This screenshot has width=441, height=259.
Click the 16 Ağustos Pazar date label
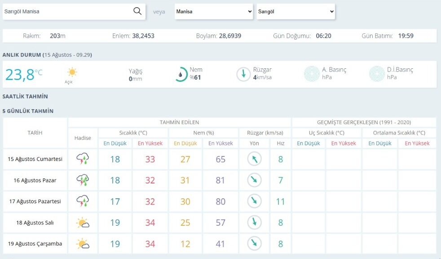tap(35, 180)
